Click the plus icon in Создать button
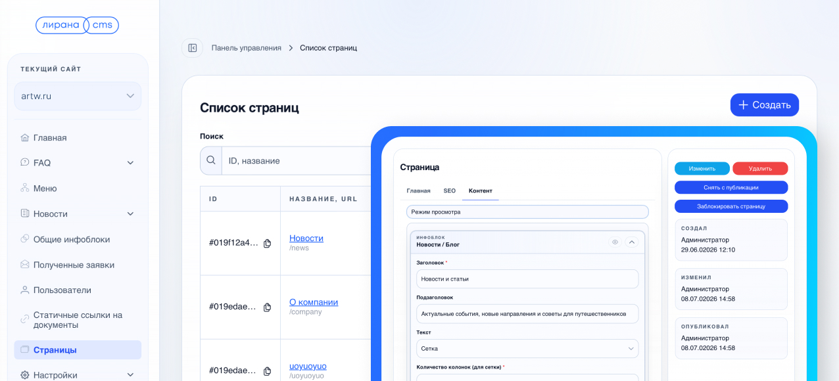This screenshot has height=381, width=839. click(x=743, y=105)
